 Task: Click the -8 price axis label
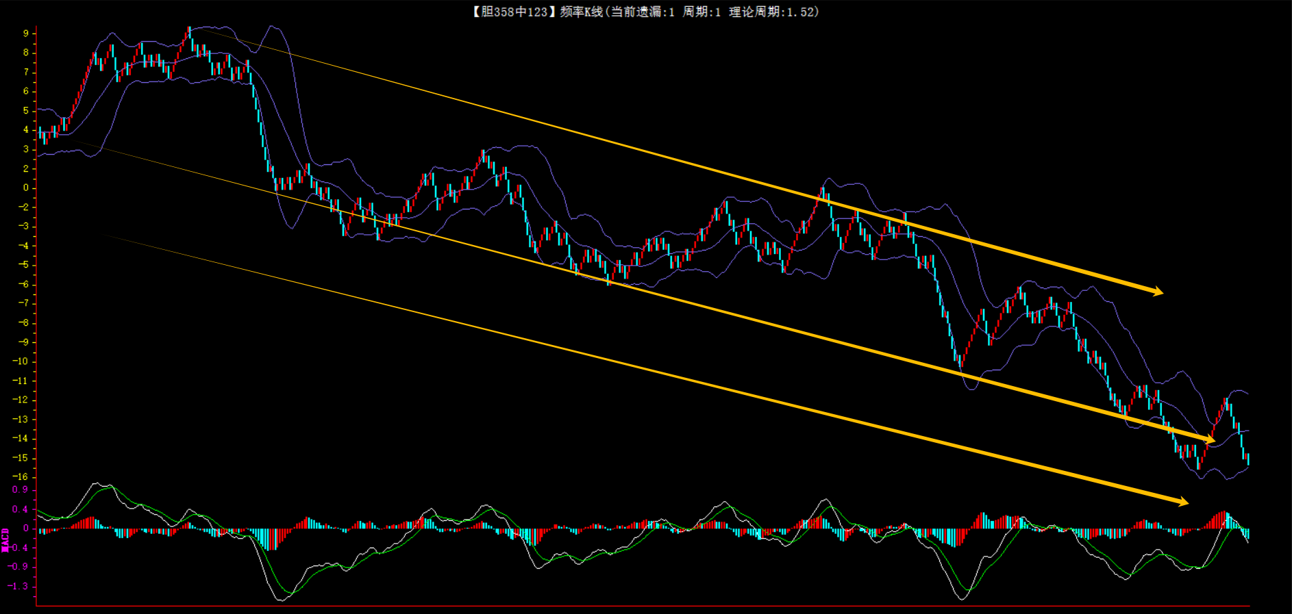pos(23,323)
